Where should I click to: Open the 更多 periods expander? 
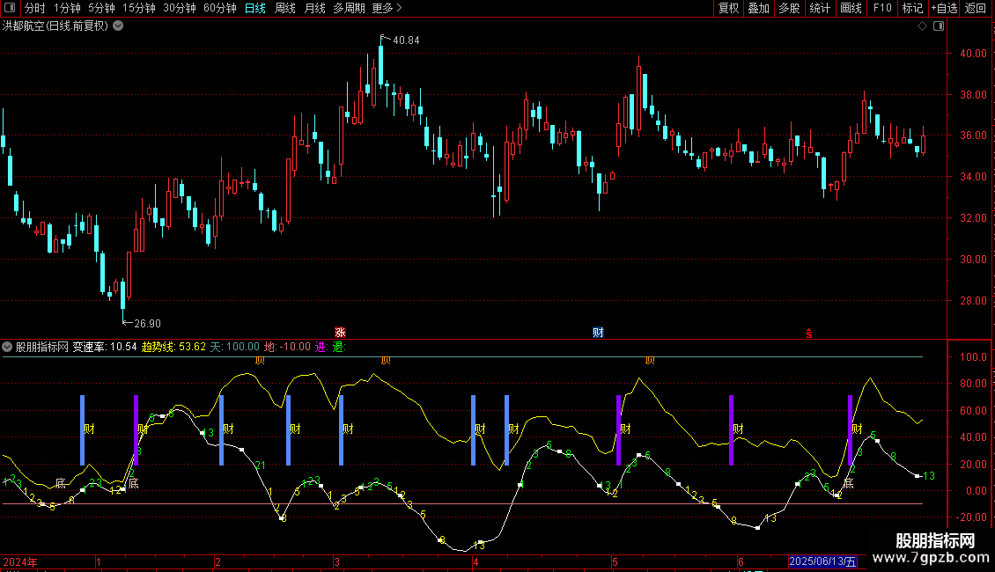coord(387,8)
